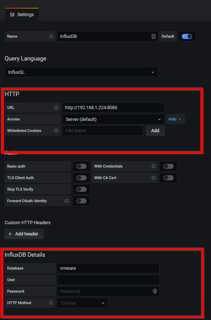
Task: Click the Add Name cookies field
Action: (103, 131)
